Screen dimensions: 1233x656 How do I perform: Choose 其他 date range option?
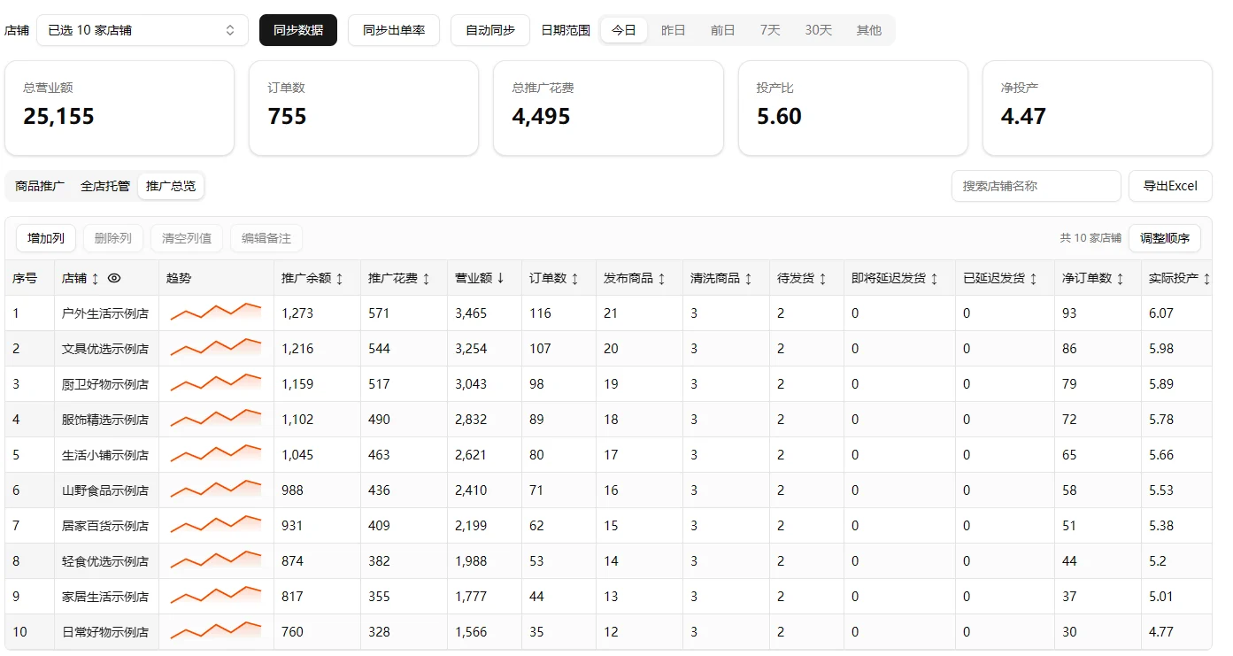[x=869, y=30]
